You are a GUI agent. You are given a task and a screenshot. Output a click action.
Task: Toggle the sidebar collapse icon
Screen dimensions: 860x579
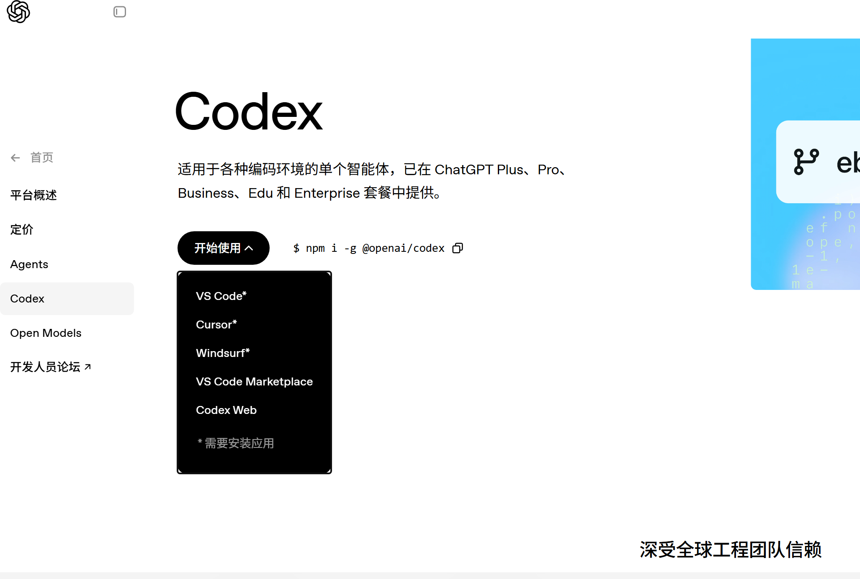pyautogui.click(x=120, y=12)
